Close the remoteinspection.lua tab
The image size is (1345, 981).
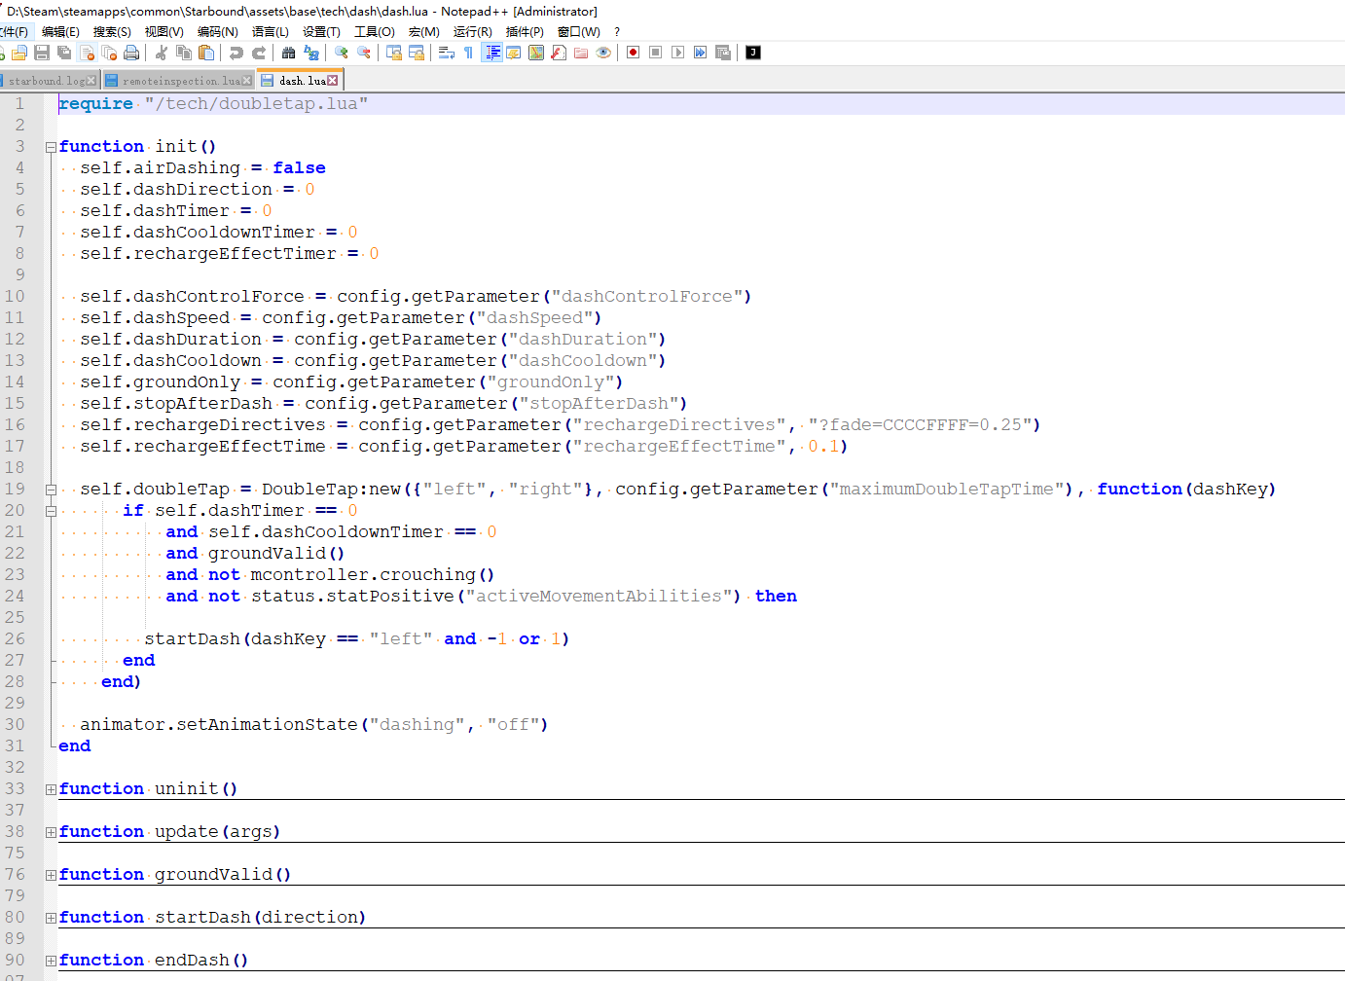click(x=247, y=81)
